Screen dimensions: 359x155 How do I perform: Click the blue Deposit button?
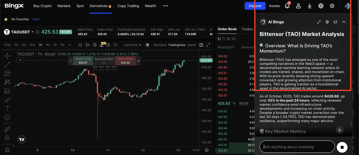pos(255,6)
